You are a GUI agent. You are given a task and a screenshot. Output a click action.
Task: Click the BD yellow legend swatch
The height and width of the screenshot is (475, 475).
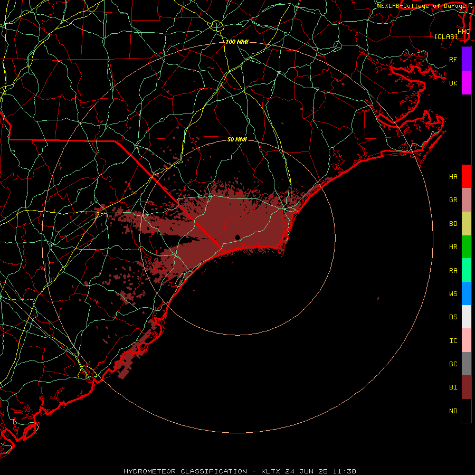466,224
